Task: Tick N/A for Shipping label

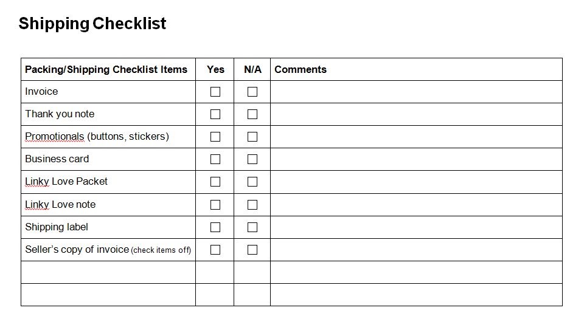Action: (x=252, y=227)
